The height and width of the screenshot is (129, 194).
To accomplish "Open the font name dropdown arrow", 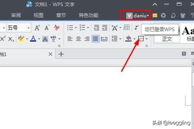I will (x=4, y=28).
